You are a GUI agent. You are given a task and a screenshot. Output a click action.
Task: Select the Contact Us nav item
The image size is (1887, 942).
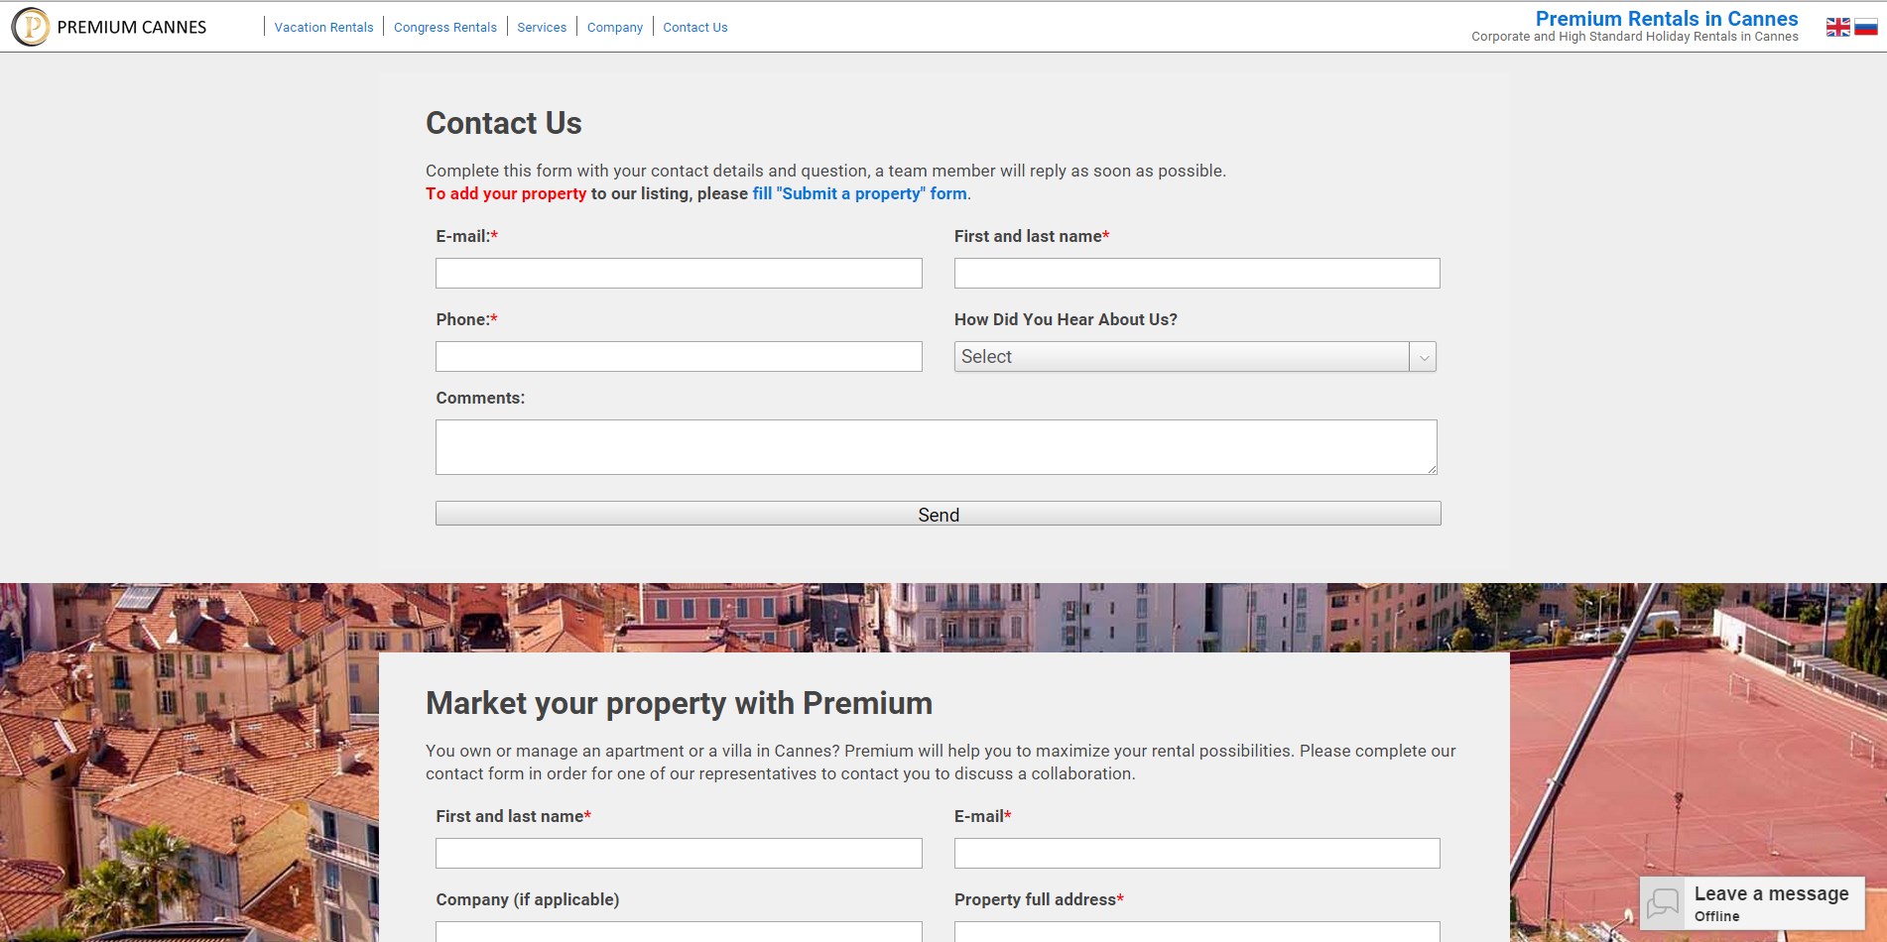point(694,27)
